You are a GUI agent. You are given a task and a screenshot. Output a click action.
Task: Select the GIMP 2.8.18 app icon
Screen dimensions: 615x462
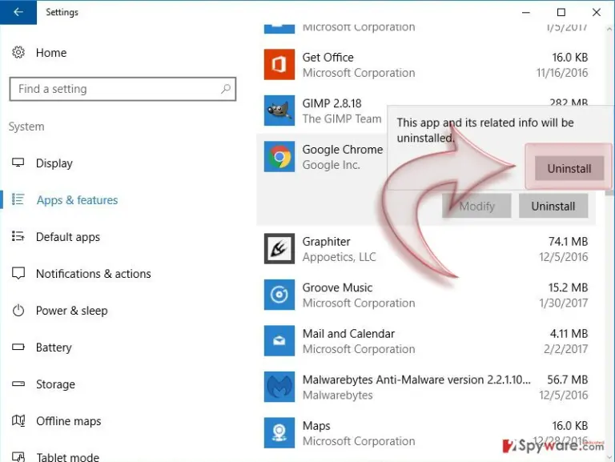click(279, 110)
